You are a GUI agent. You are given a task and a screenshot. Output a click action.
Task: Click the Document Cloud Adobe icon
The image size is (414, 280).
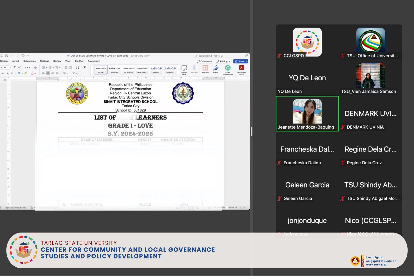point(241,70)
